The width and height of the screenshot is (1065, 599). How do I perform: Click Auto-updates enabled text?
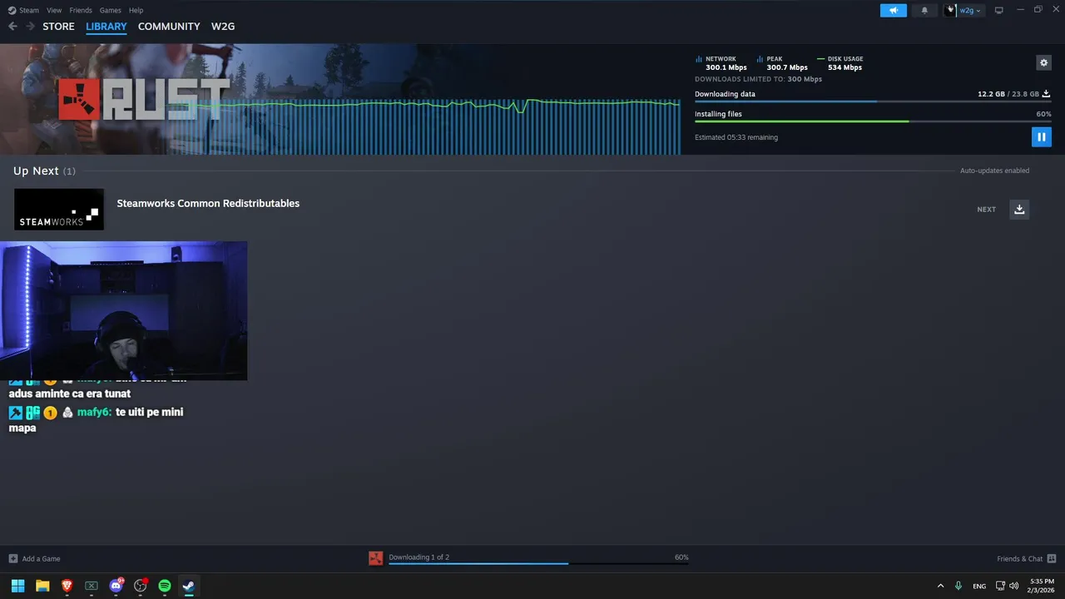[x=994, y=171]
